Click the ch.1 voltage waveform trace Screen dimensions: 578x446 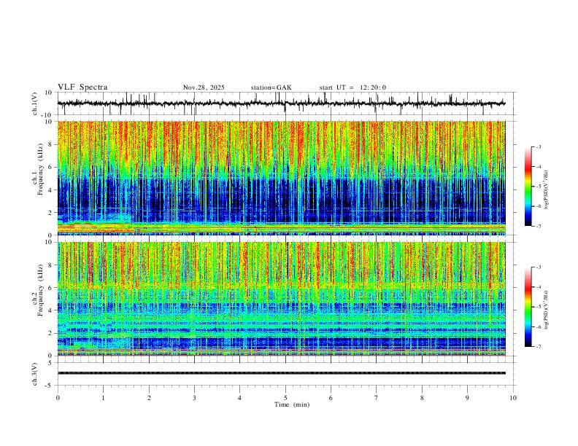pos(282,103)
